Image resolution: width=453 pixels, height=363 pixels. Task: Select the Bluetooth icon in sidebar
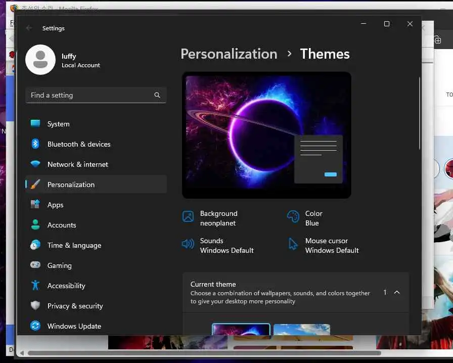(35, 144)
